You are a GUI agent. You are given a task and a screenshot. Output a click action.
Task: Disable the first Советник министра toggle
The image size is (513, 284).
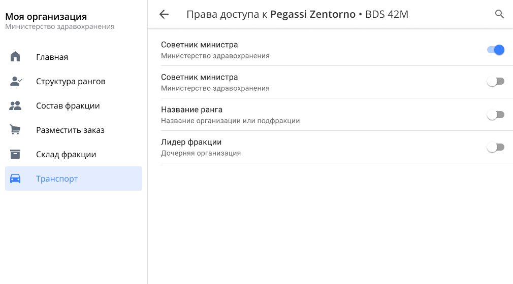tap(495, 50)
